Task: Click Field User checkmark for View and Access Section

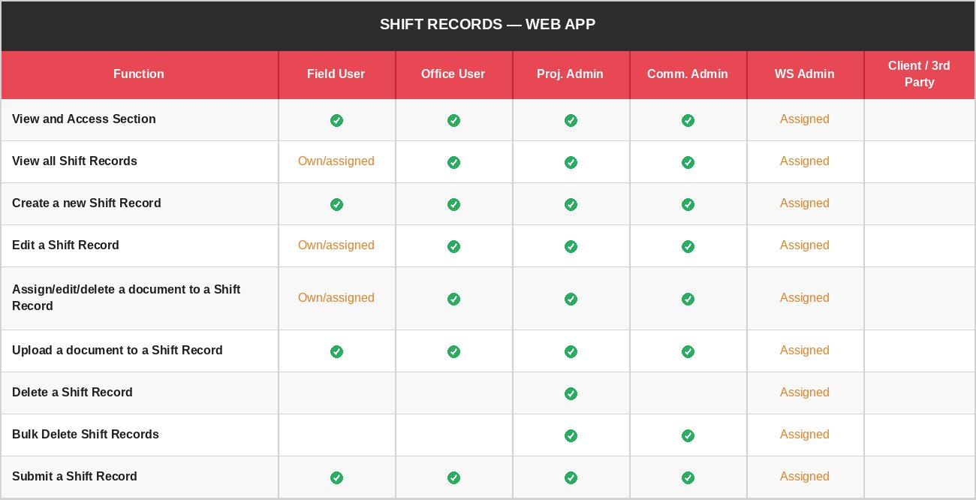Action: 336,120
